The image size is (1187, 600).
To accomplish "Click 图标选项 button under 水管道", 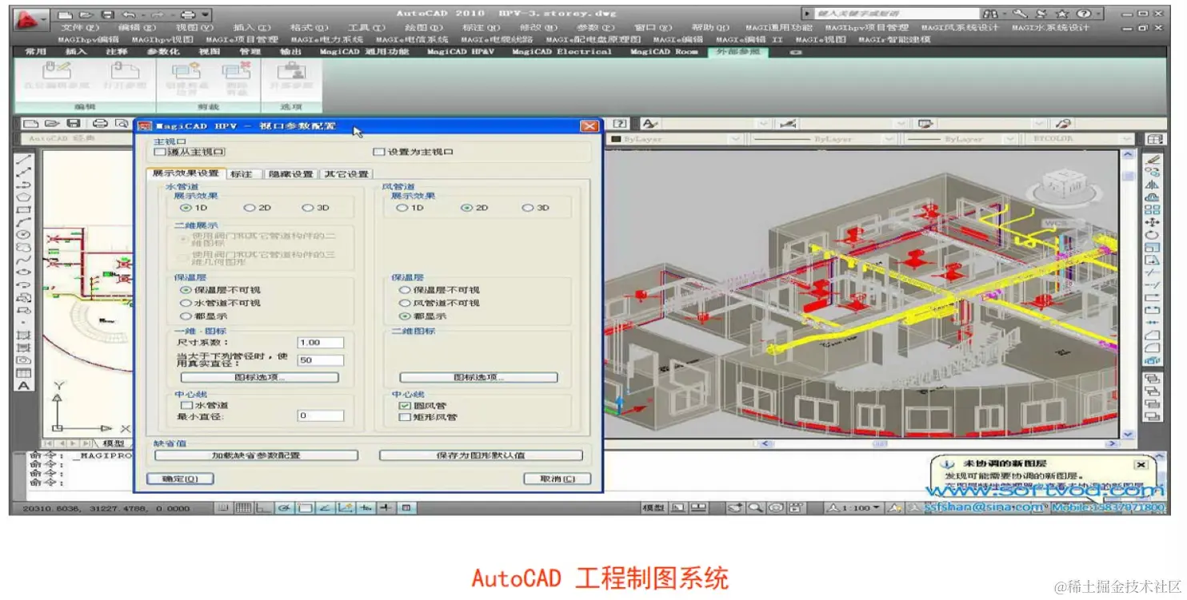I will pyautogui.click(x=260, y=377).
